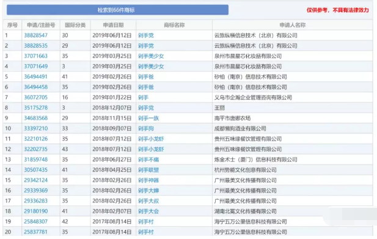Click the 序号 column header
This screenshot has height=239, width=377.
(12, 25)
